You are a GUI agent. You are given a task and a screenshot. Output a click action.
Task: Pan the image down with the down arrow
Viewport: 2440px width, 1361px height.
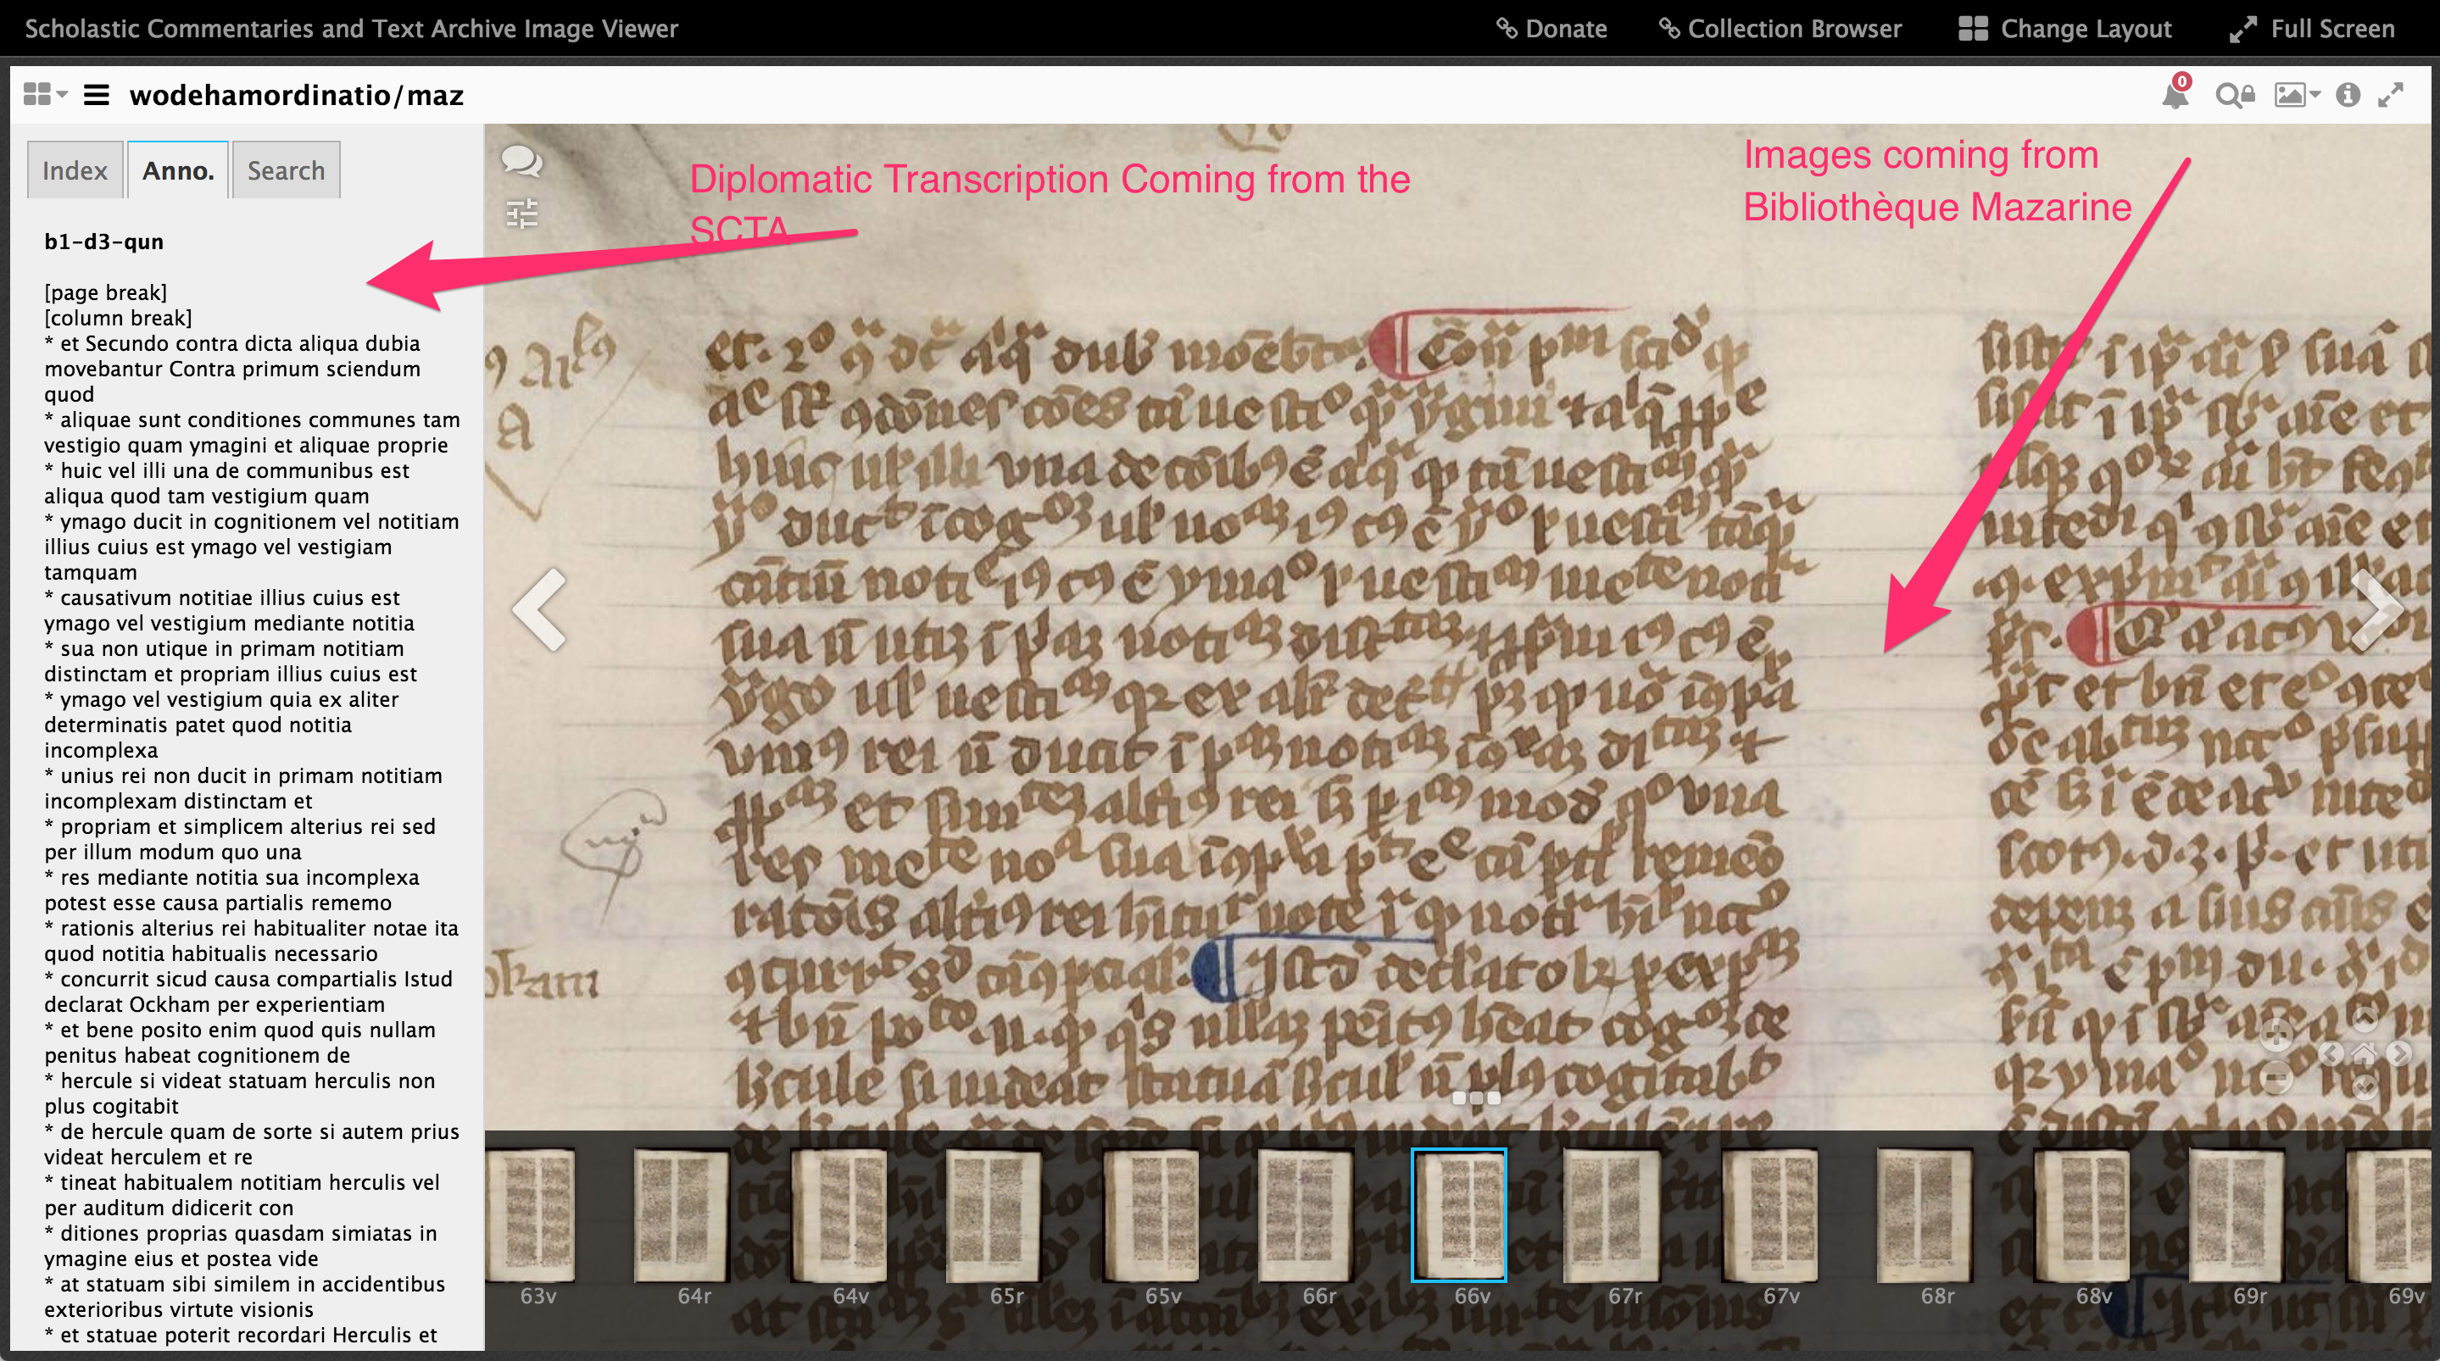pos(2365,1086)
